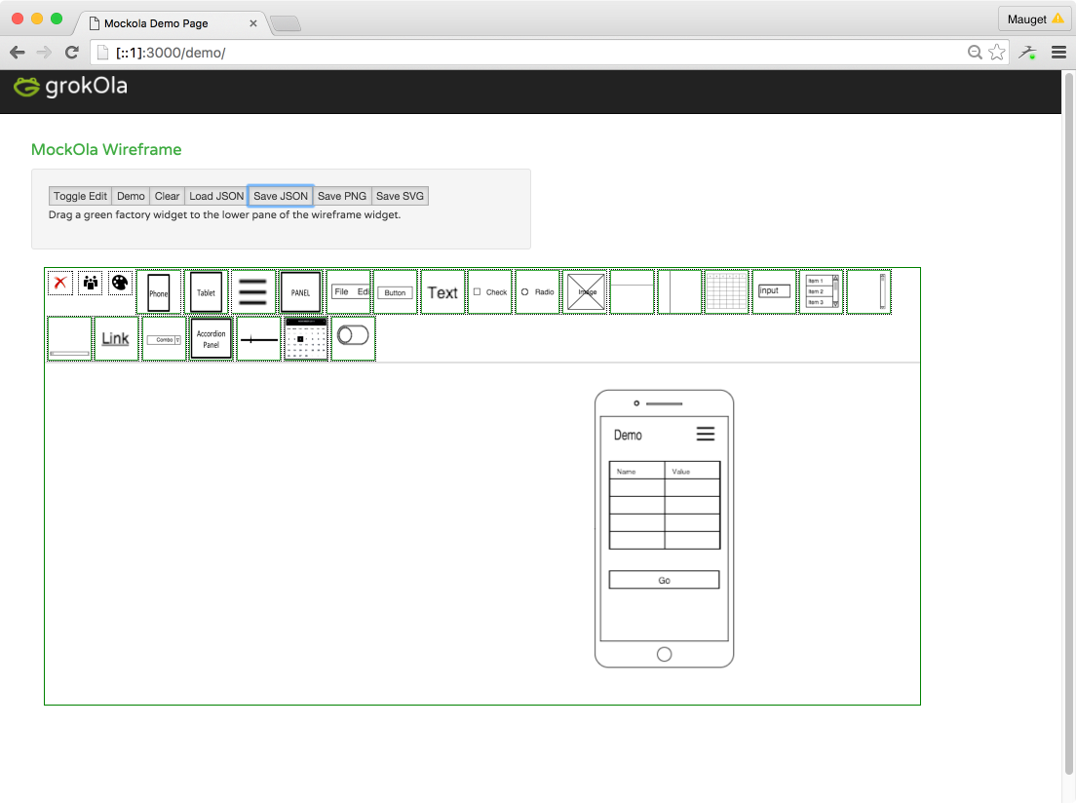Screen dimensions: 1076x803
Task: Select the Check checkbox factory widget
Action: pyautogui.click(x=490, y=292)
